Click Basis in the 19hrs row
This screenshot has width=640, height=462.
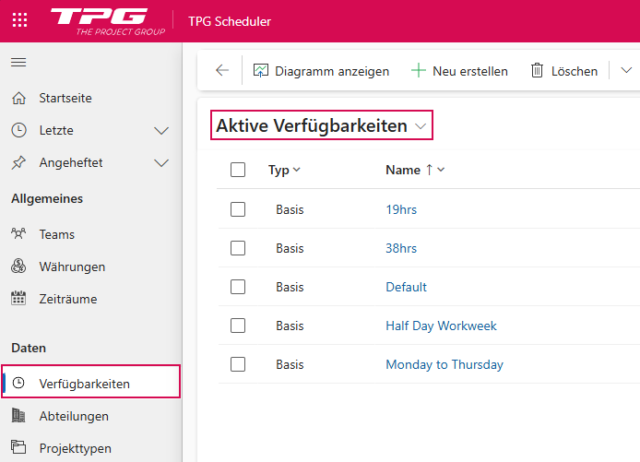coord(290,209)
